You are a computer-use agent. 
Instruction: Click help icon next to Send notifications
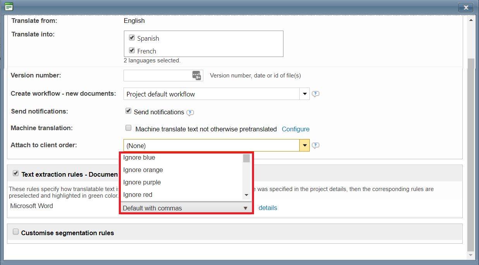(190, 113)
